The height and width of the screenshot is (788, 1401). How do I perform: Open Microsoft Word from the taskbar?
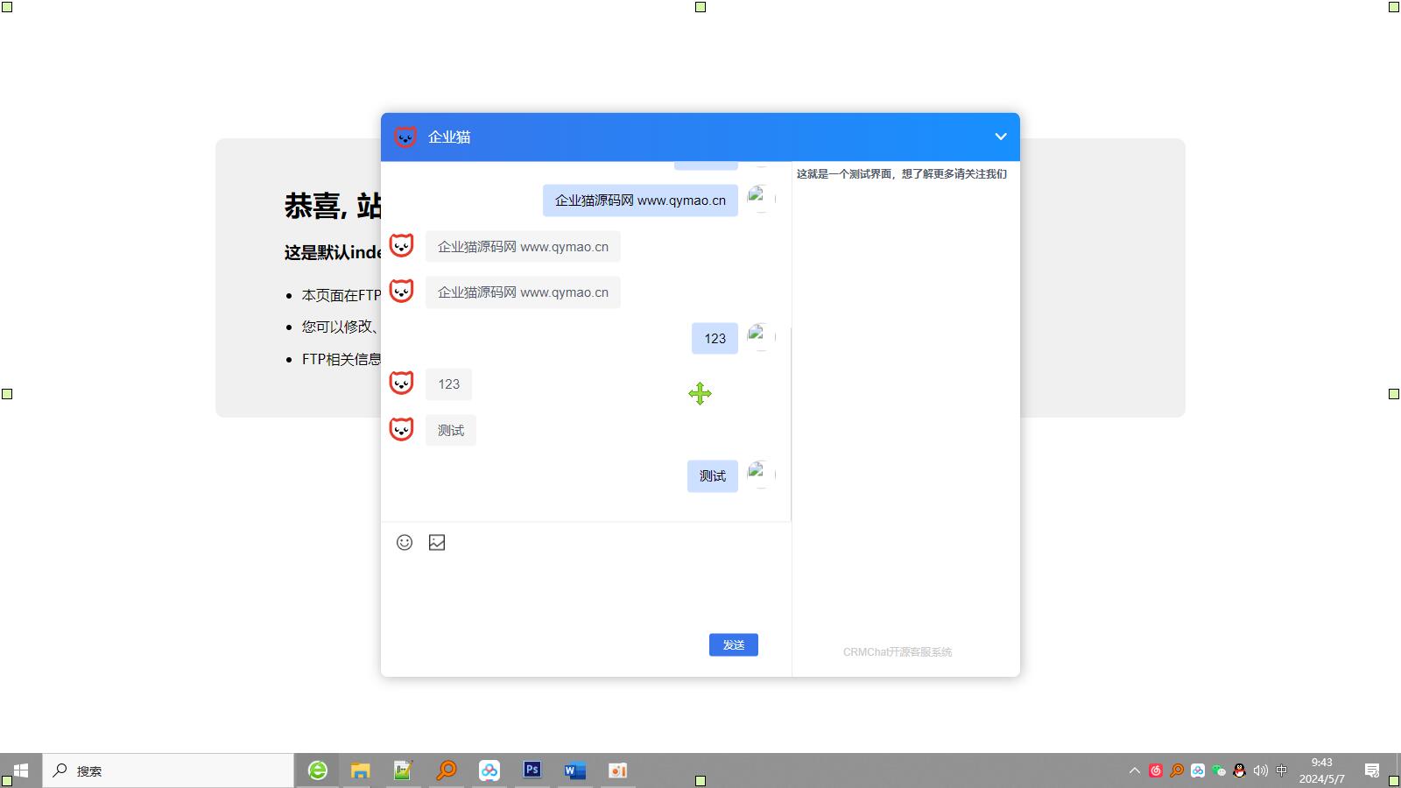pyautogui.click(x=574, y=770)
